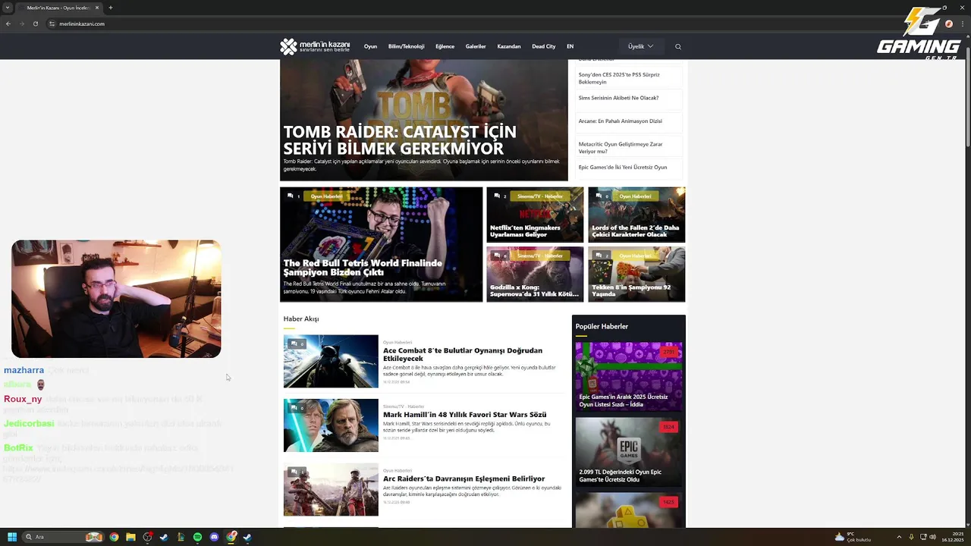
Task: Open the Arc Raiders matchmaking article
Action: [x=464, y=479]
